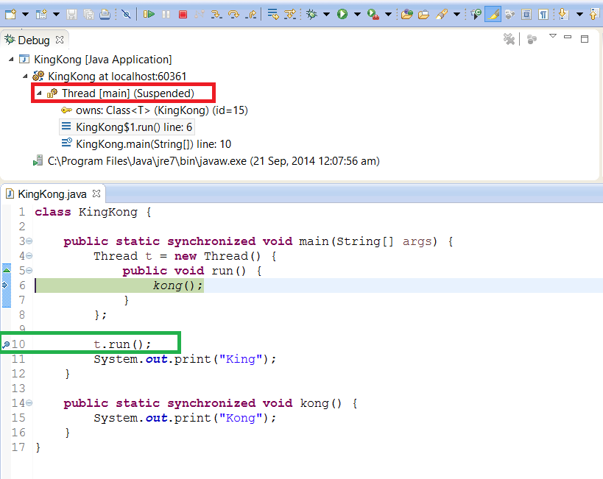Terminate the debug session
603x479 pixels.
(183, 13)
